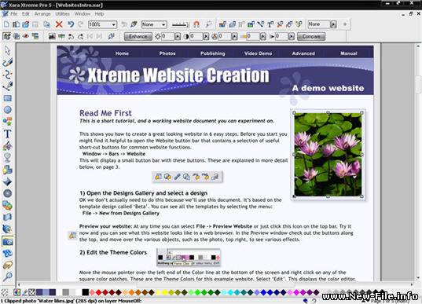Open the zoom percentage 100% dropdown
The image size is (422, 304).
tap(114, 25)
